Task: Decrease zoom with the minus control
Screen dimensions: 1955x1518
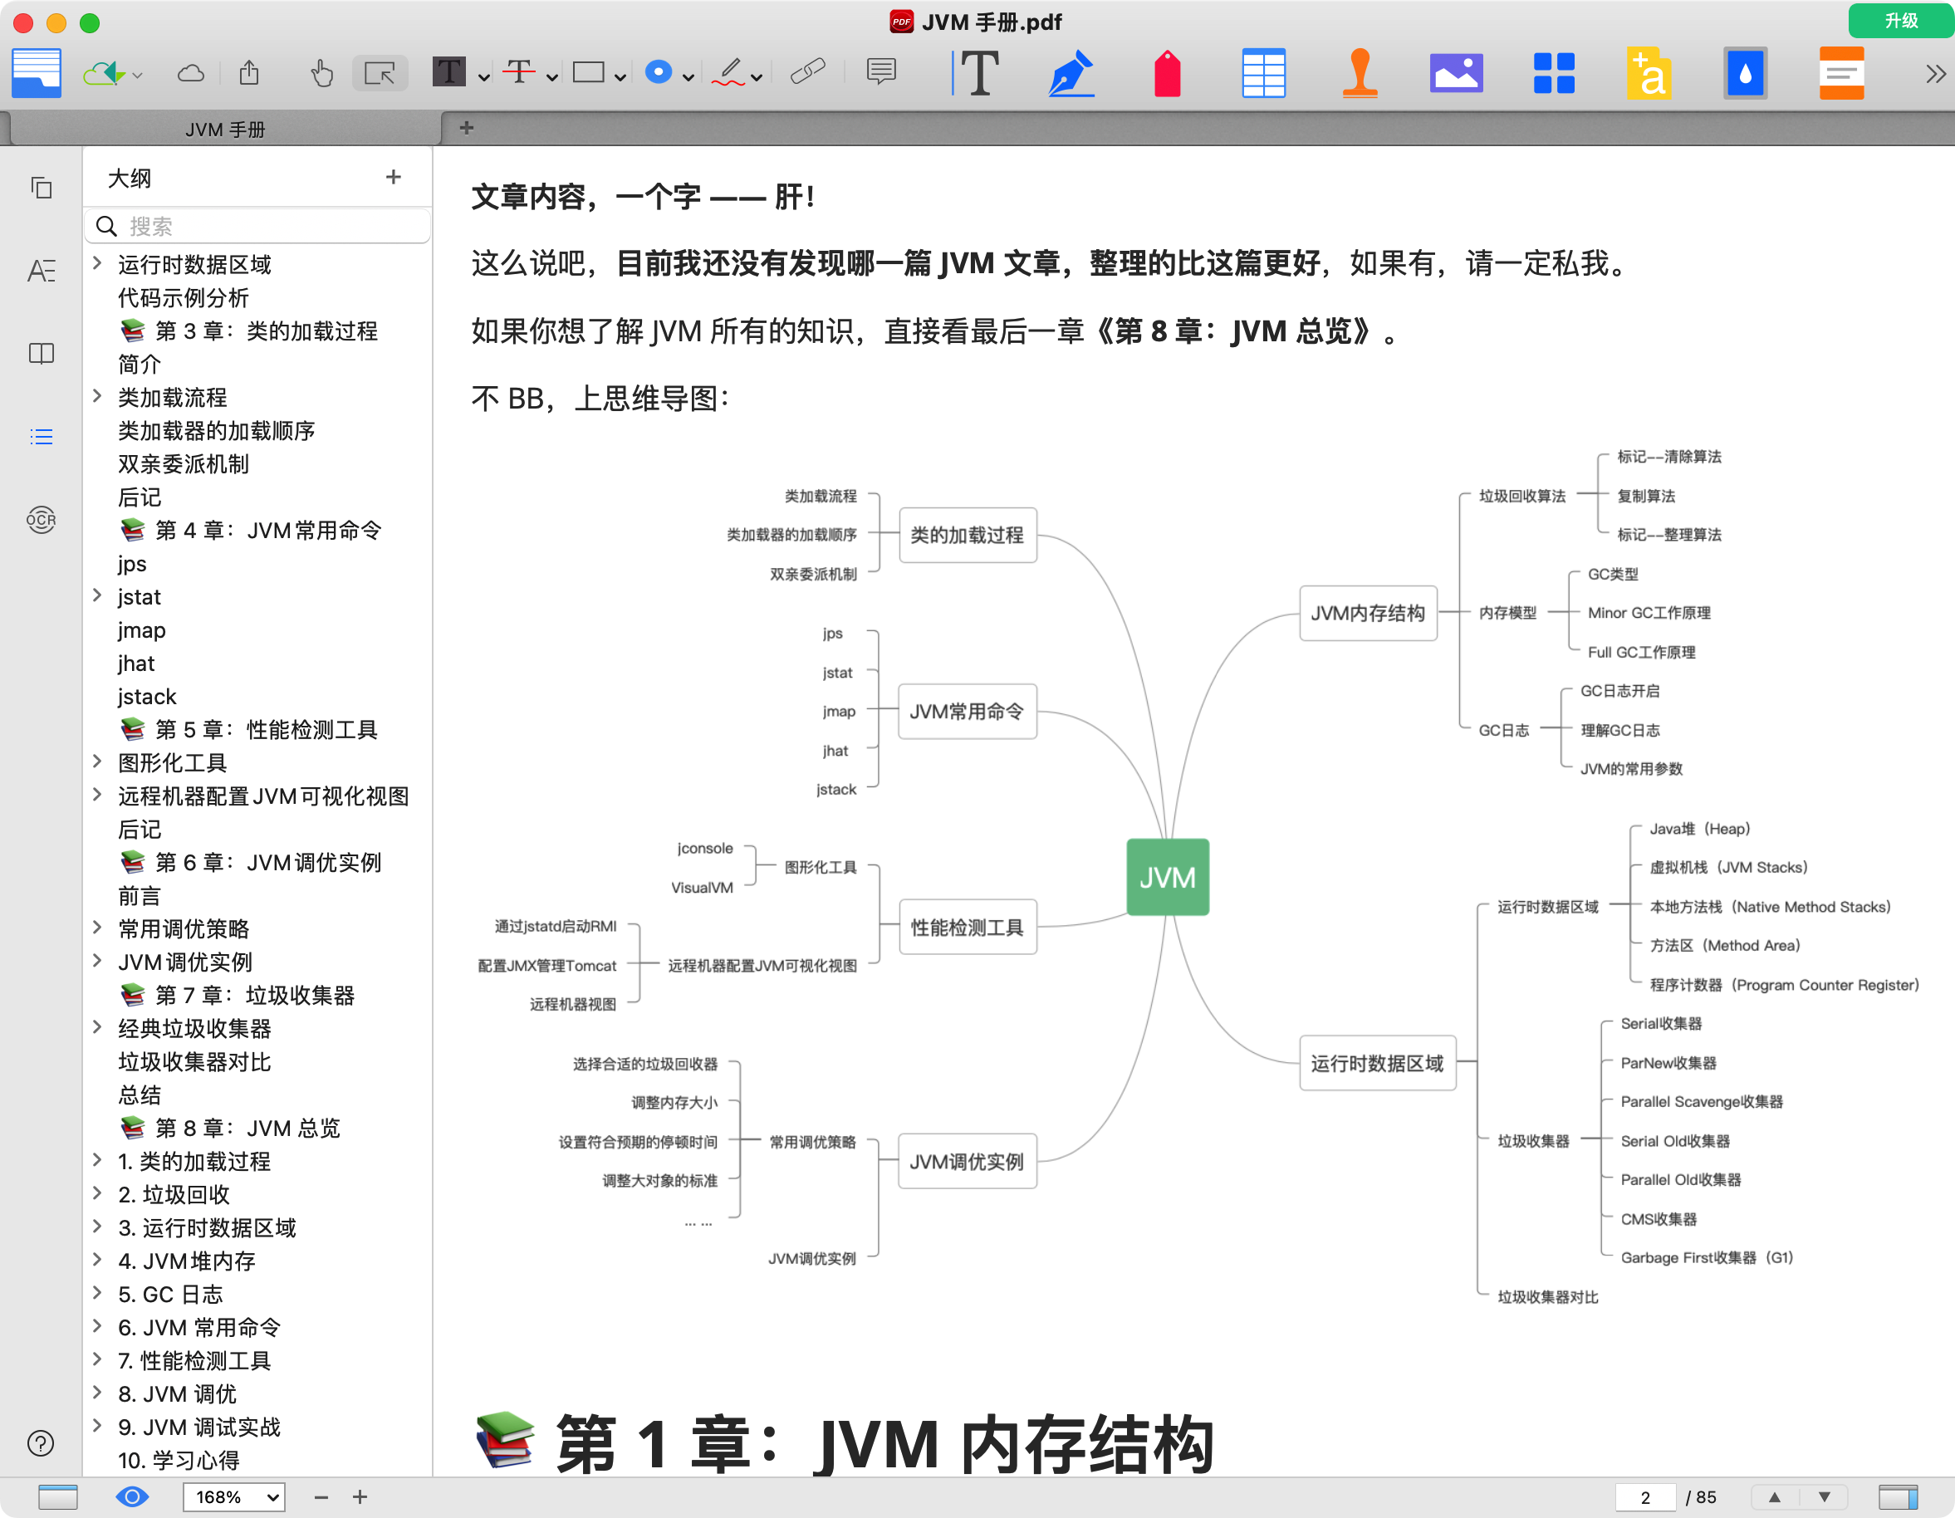Action: point(321,1496)
